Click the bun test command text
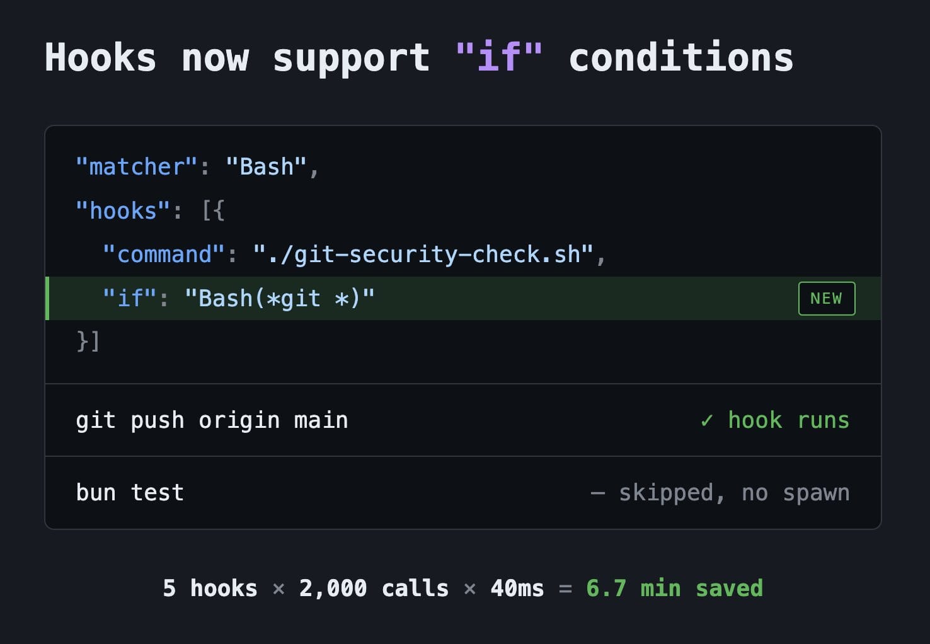The width and height of the screenshot is (930, 644). [130, 493]
